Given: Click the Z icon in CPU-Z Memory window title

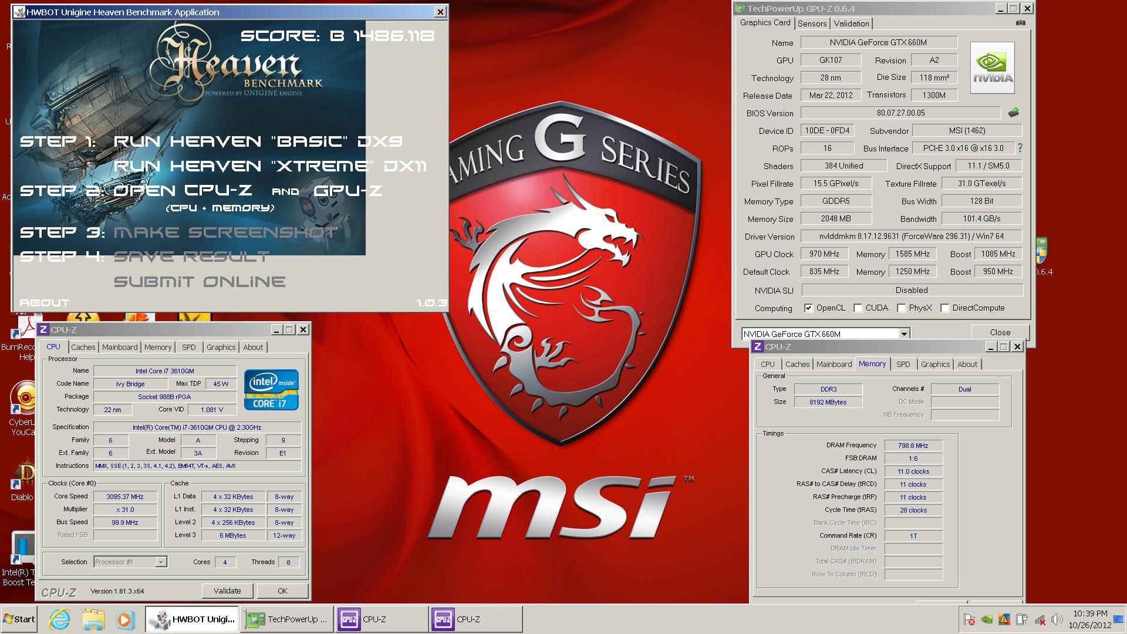Looking at the screenshot, I should coord(758,347).
